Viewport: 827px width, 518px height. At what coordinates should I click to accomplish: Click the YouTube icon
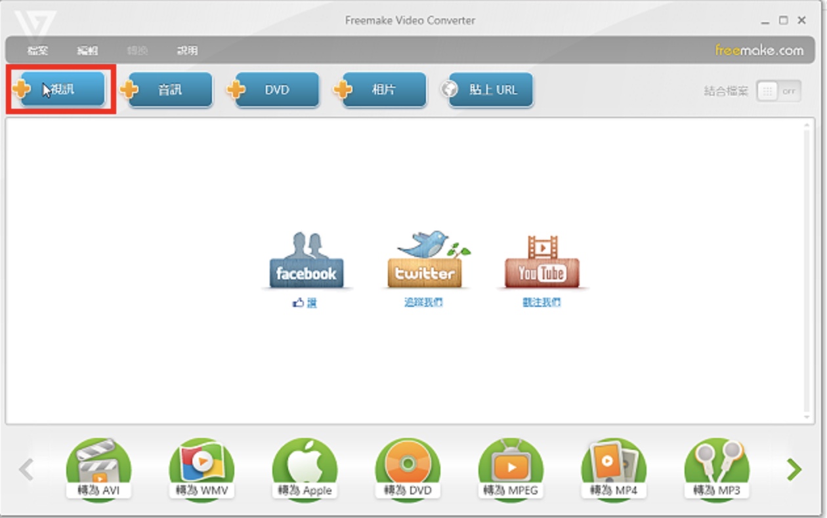tap(542, 261)
